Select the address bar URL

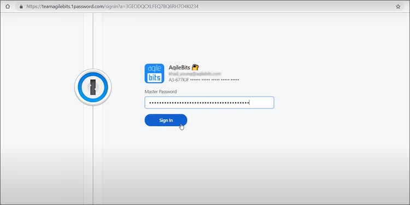point(113,7)
